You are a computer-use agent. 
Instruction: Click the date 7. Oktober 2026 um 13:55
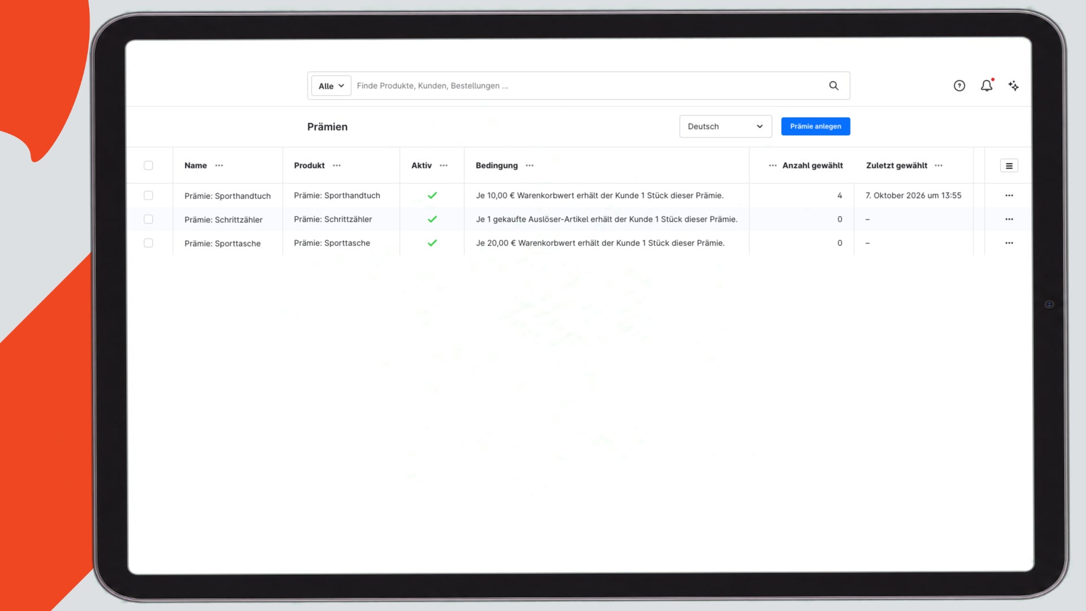pyautogui.click(x=913, y=196)
